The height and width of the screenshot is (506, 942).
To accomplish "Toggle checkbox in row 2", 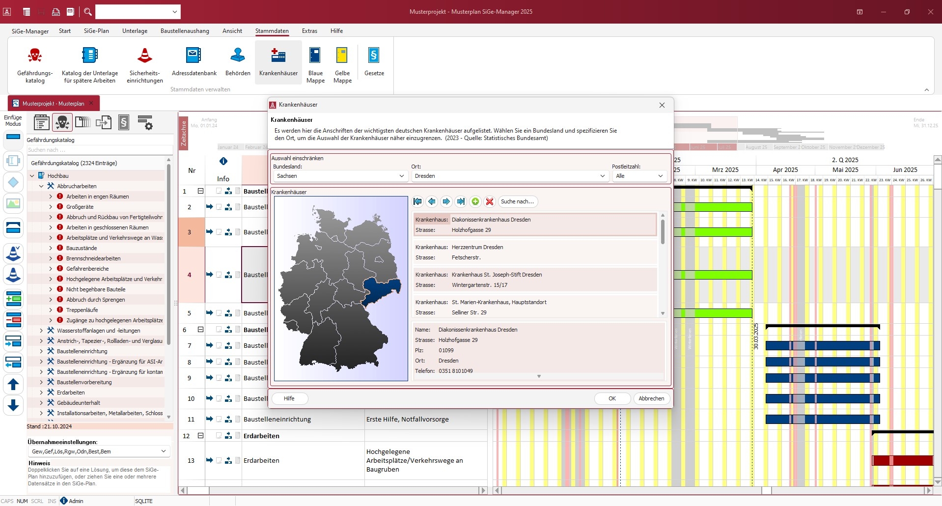I will (x=219, y=207).
